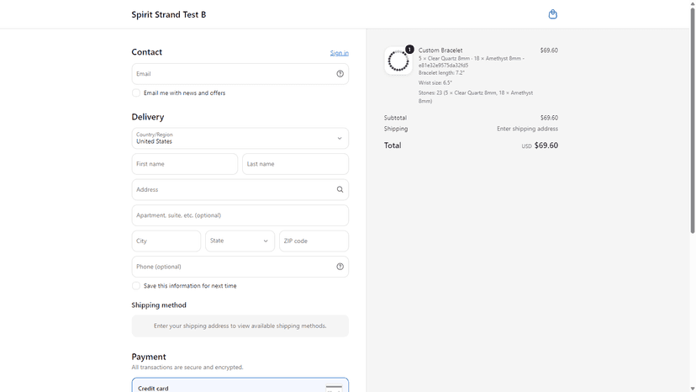Click the credit card icon in Payment
This screenshot has width=696, height=392.
click(334, 389)
